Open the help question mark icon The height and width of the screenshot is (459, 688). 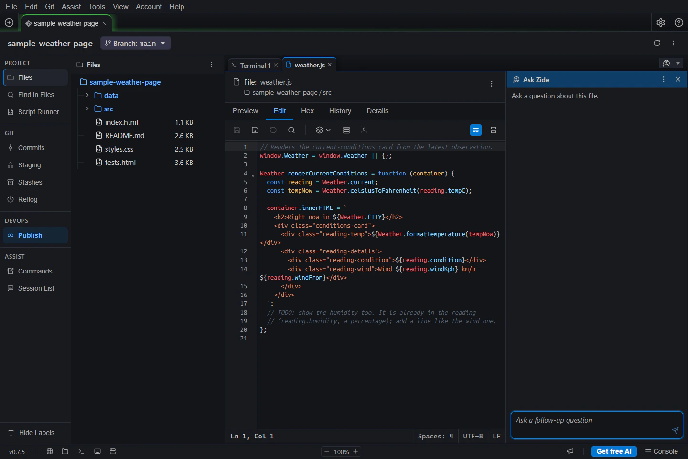pyautogui.click(x=679, y=22)
